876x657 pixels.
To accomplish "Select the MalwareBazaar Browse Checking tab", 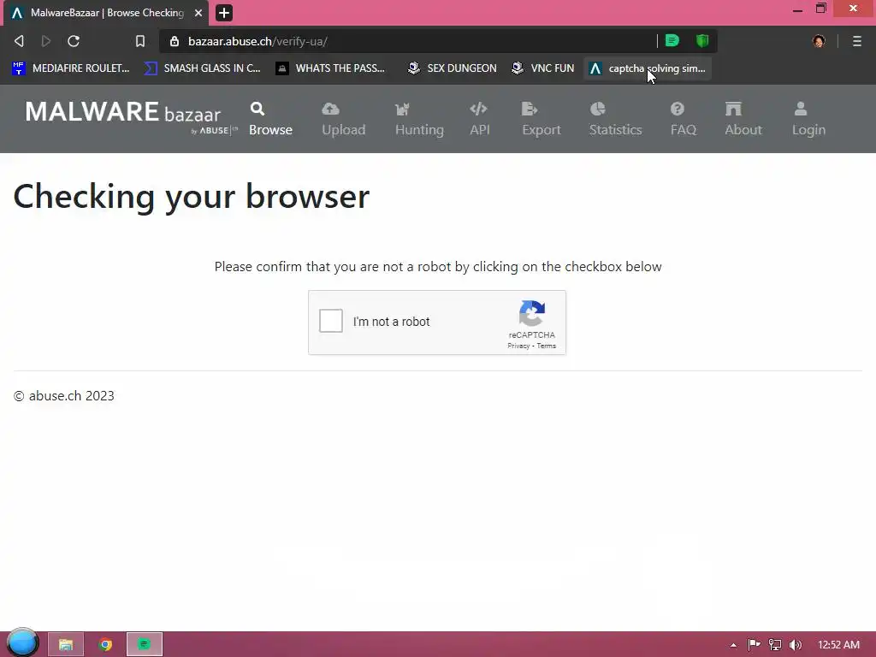I will pos(106,13).
